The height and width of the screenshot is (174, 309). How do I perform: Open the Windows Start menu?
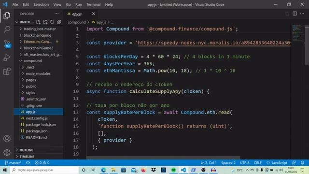point(5,170)
